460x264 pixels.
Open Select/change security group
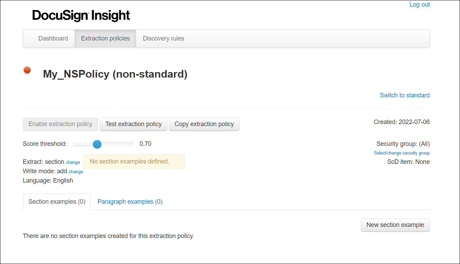401,153
